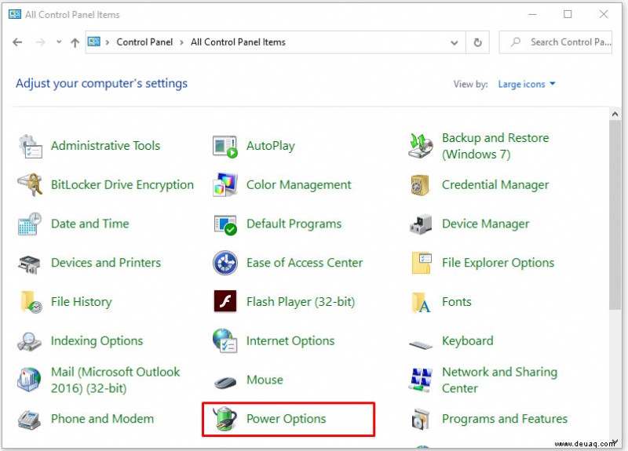Click the Keyboard icon
Image resolution: width=628 pixels, height=451 pixels.
pos(421,344)
